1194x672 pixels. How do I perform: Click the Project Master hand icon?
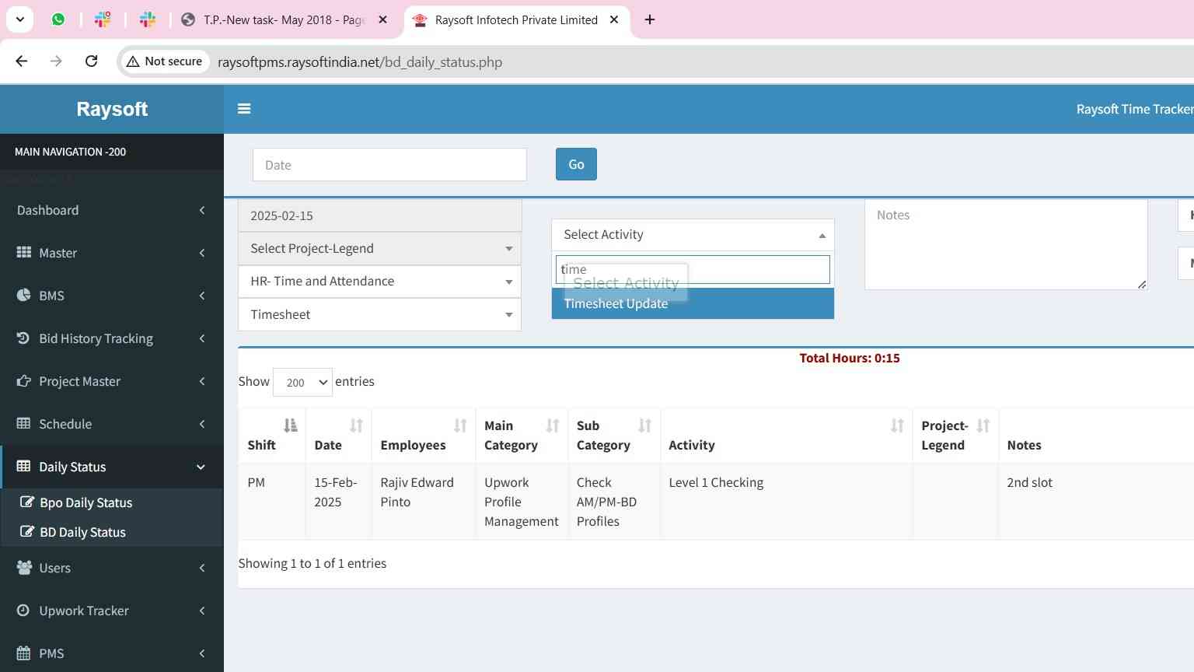[24, 381]
